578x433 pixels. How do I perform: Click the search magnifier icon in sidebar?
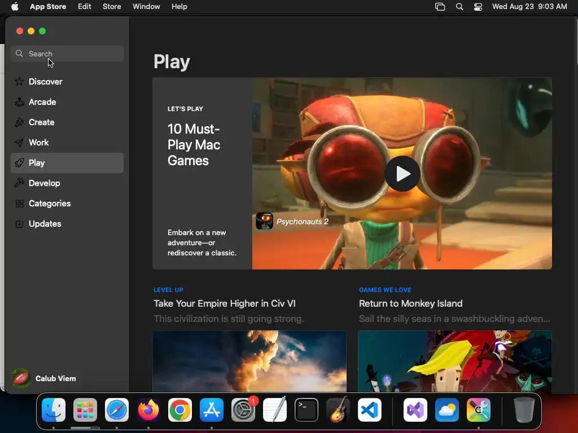(19, 54)
